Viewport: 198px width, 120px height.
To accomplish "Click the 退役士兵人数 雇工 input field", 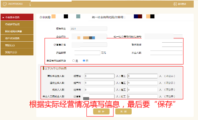I will coord(143,83).
